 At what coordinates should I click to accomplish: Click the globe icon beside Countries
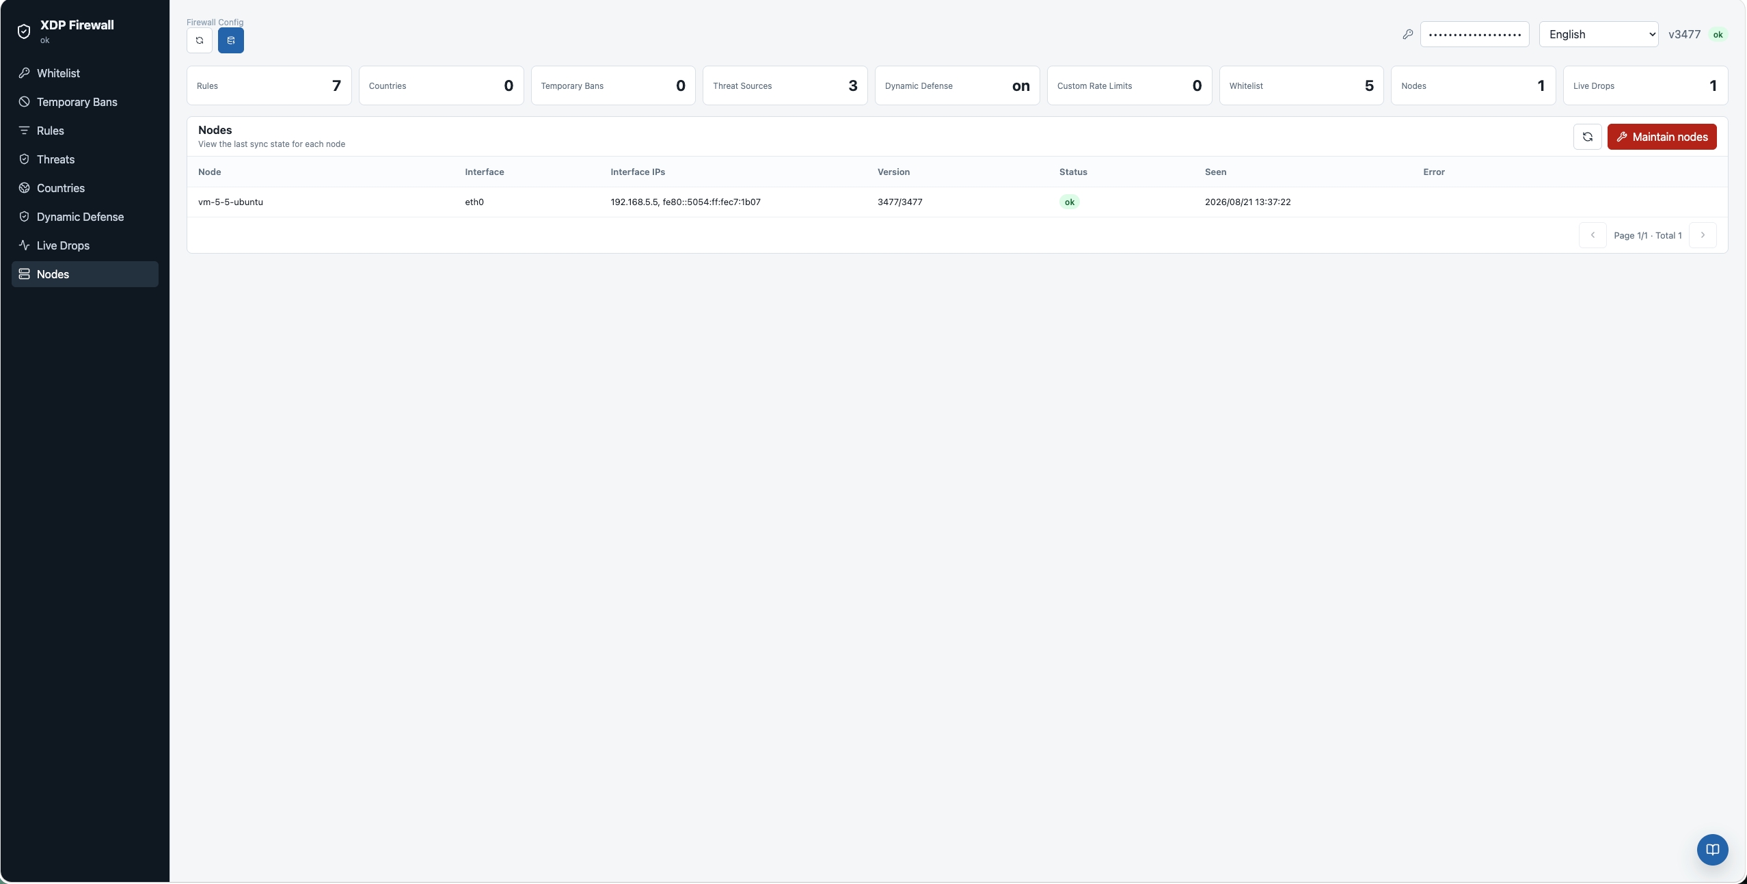pos(24,188)
